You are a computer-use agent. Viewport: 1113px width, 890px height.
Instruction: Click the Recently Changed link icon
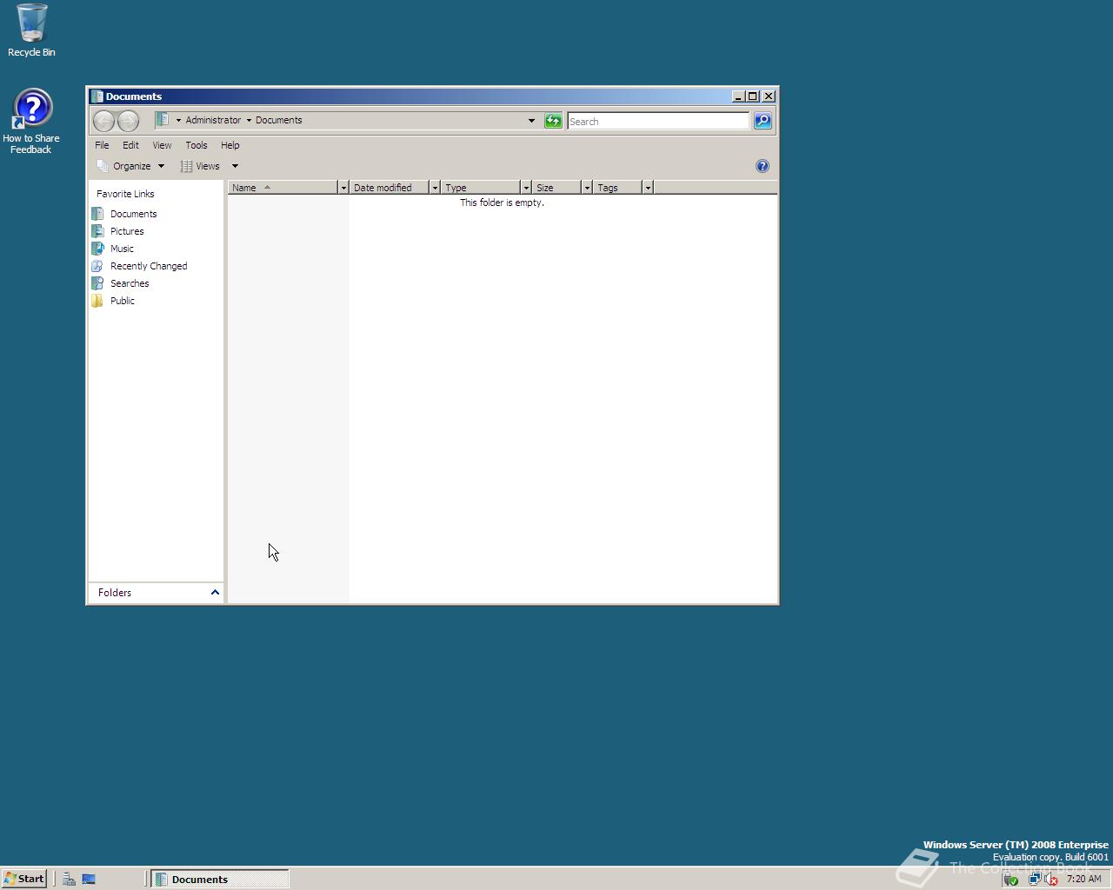pos(97,266)
